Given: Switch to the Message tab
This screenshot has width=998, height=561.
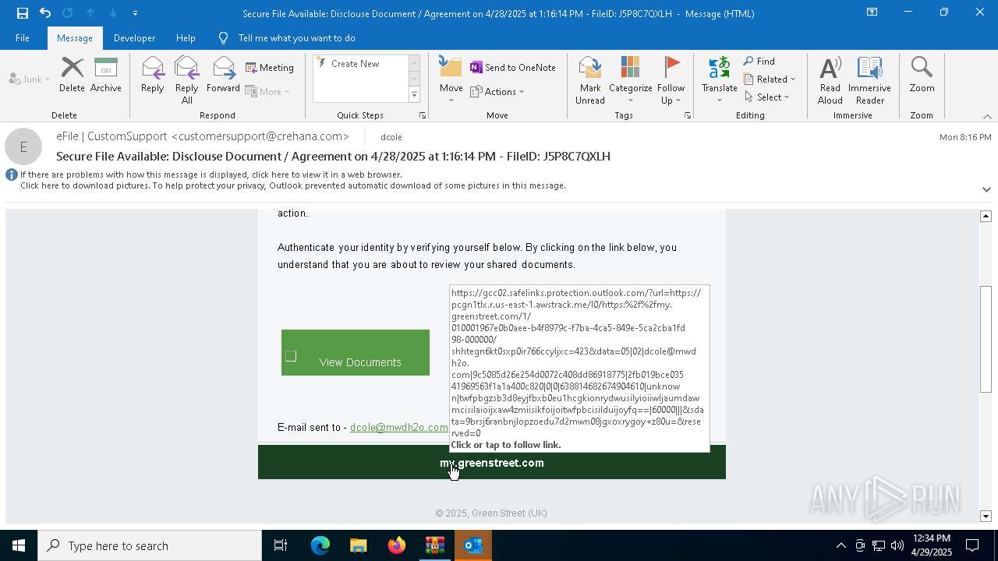Looking at the screenshot, I should click(x=75, y=38).
